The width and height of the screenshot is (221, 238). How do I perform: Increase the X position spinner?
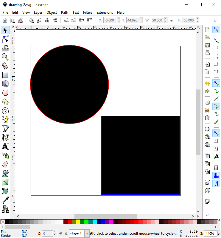click(x=118, y=19)
